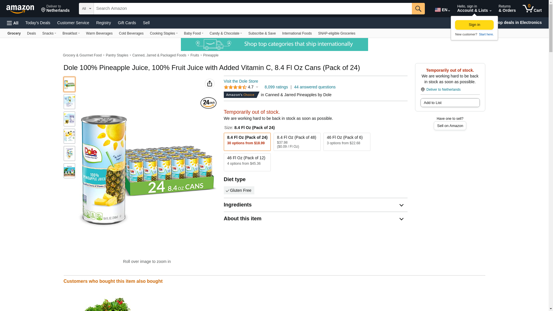Open the shopping cart icon

point(532,9)
